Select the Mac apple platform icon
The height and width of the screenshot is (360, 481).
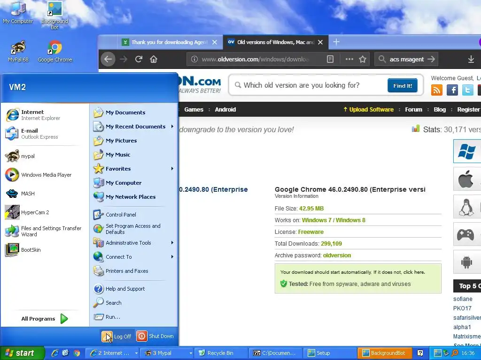point(467,179)
